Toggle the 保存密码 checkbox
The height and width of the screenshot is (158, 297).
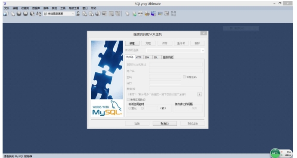point(184,77)
